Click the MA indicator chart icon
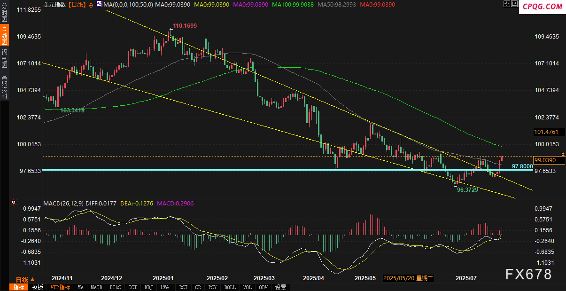 click(x=99, y=4)
